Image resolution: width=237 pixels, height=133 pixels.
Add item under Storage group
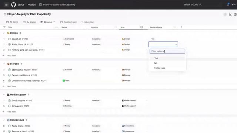[x=11, y=86]
